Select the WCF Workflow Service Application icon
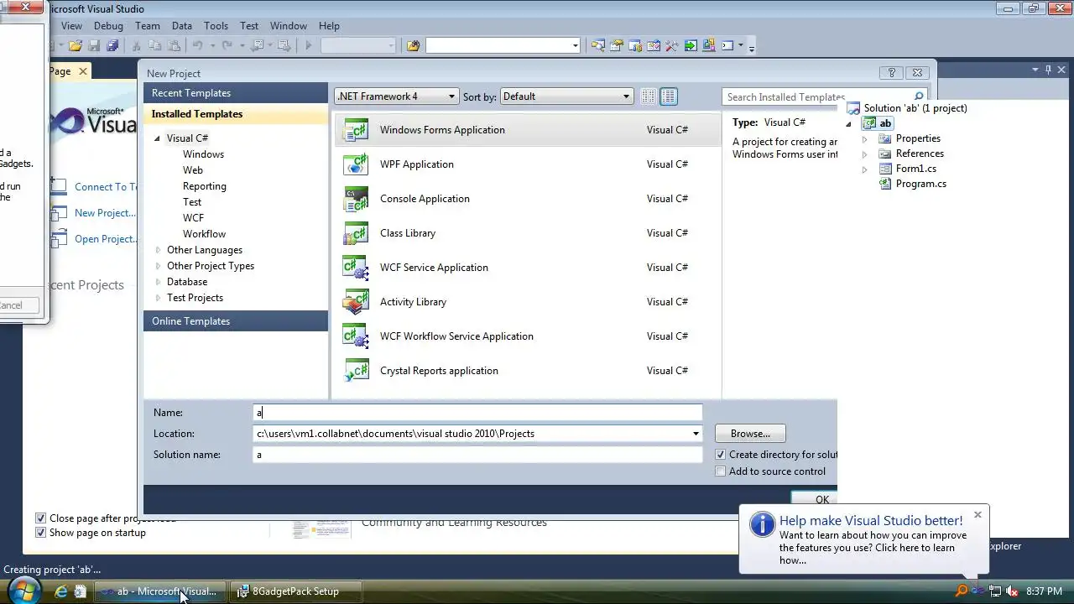The image size is (1074, 604). coord(356,336)
